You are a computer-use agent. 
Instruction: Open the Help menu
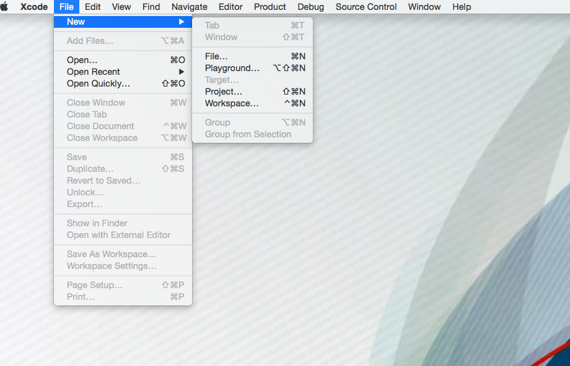tap(462, 7)
